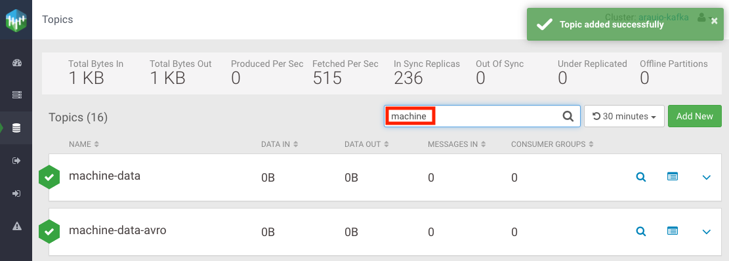Screen dimensions: 729x261
Task: Expand the machine-data-avro topic row chevron
Action: pos(707,231)
